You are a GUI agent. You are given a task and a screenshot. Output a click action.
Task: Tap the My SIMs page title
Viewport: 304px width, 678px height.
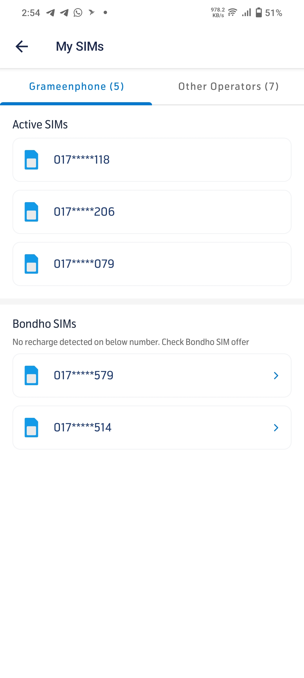tap(80, 46)
